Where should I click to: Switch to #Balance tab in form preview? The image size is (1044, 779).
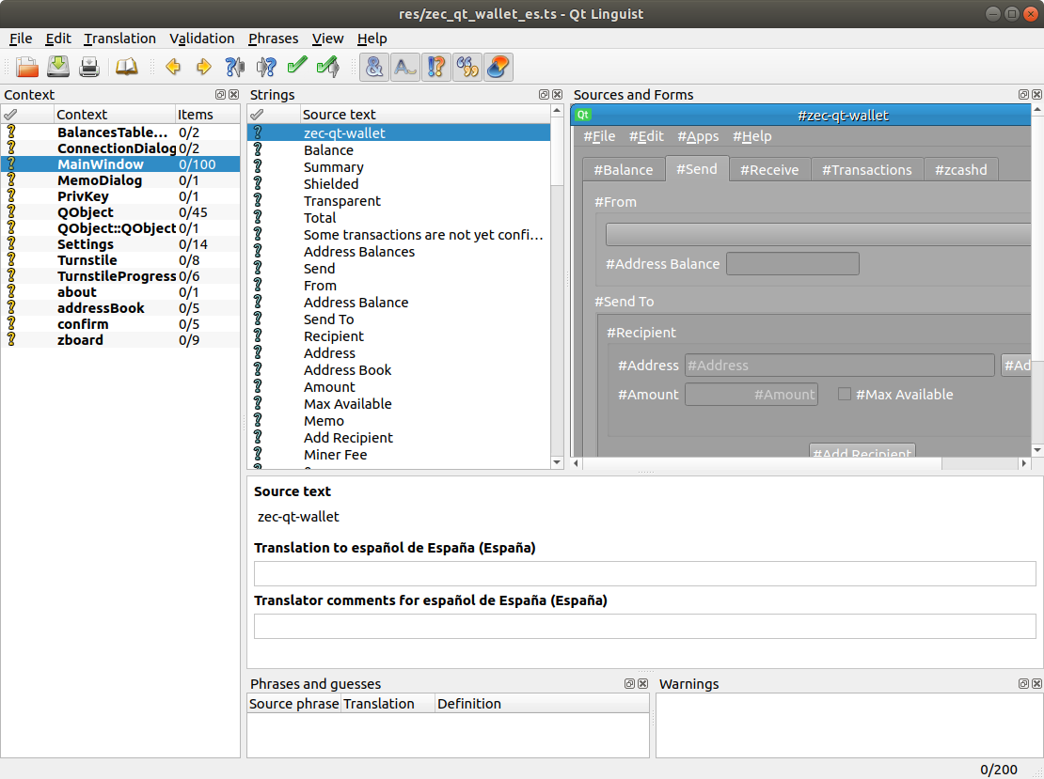[624, 170]
